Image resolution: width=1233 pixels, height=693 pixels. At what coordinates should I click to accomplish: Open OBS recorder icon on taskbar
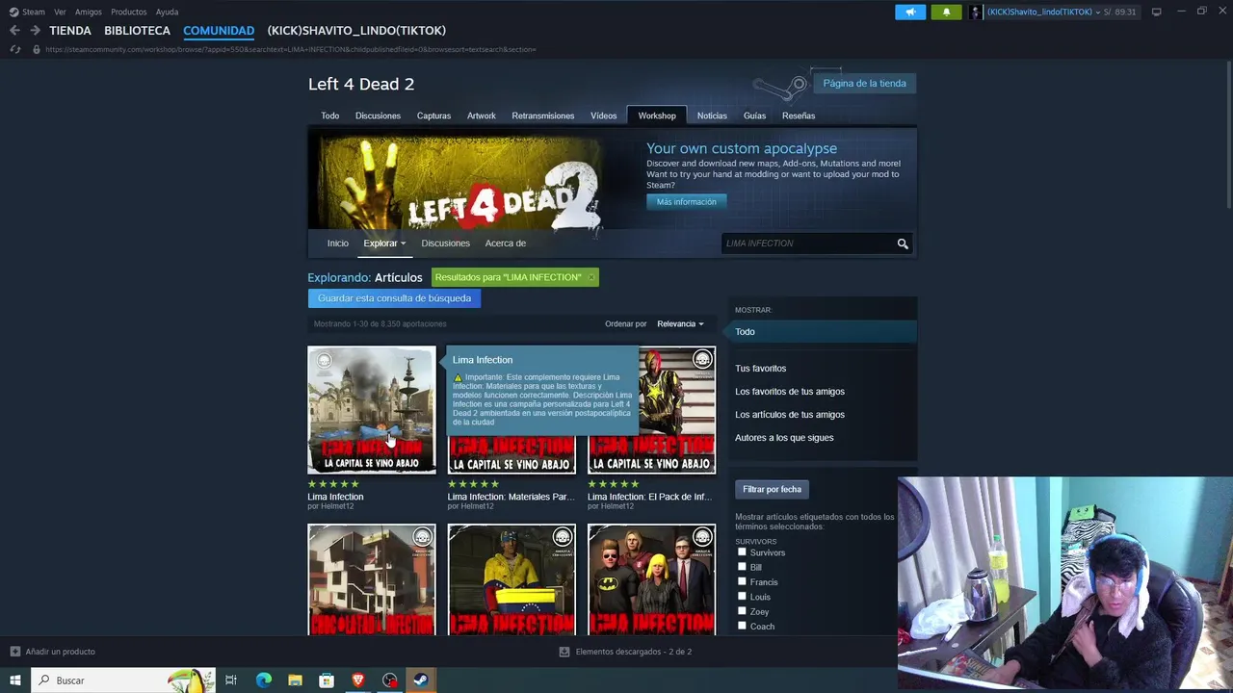[389, 680]
